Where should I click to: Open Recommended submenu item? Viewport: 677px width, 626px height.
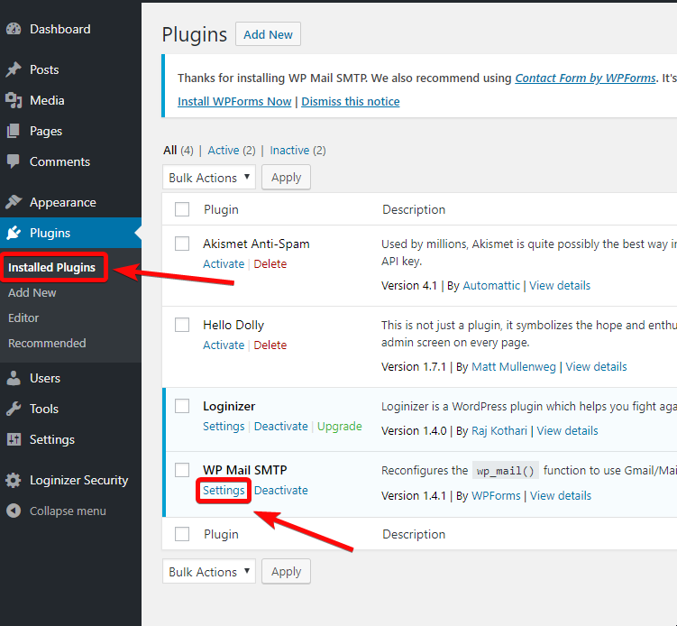[47, 343]
